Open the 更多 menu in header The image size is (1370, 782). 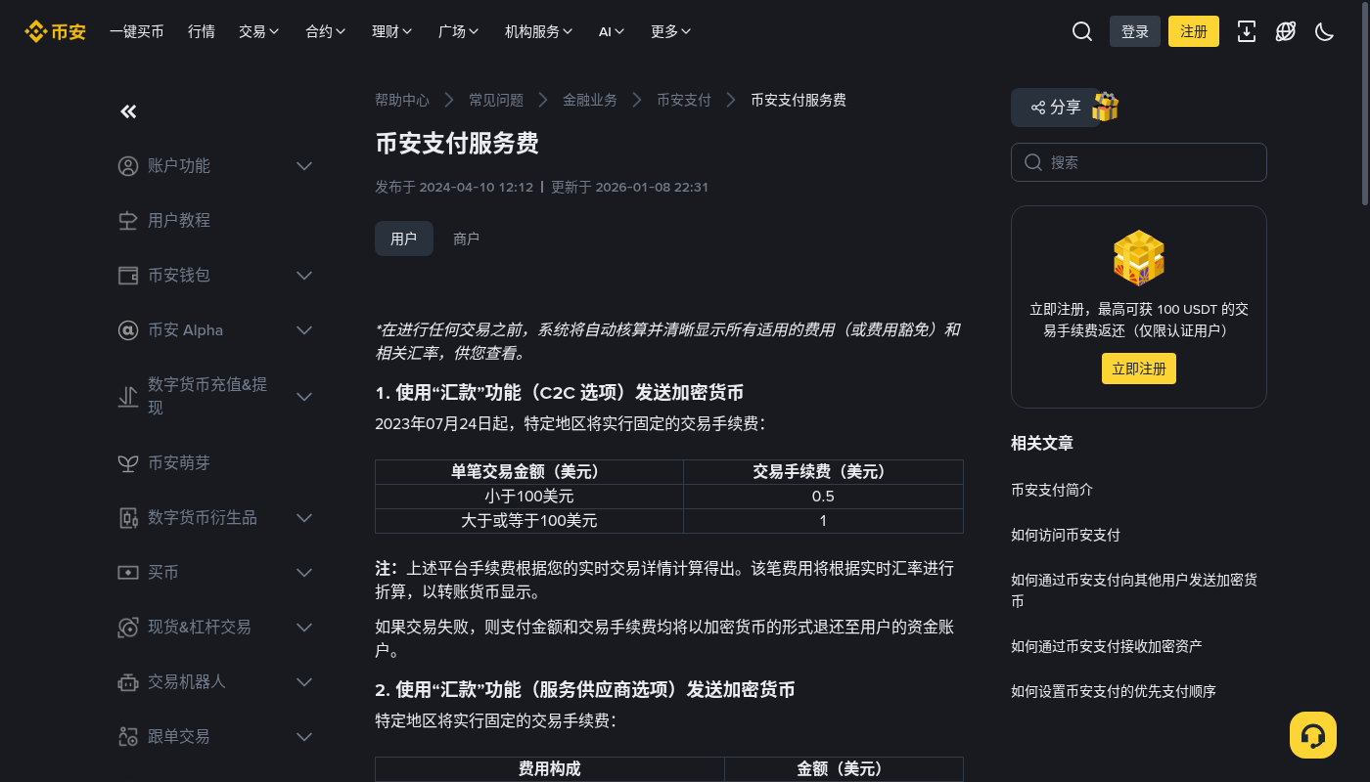(671, 31)
